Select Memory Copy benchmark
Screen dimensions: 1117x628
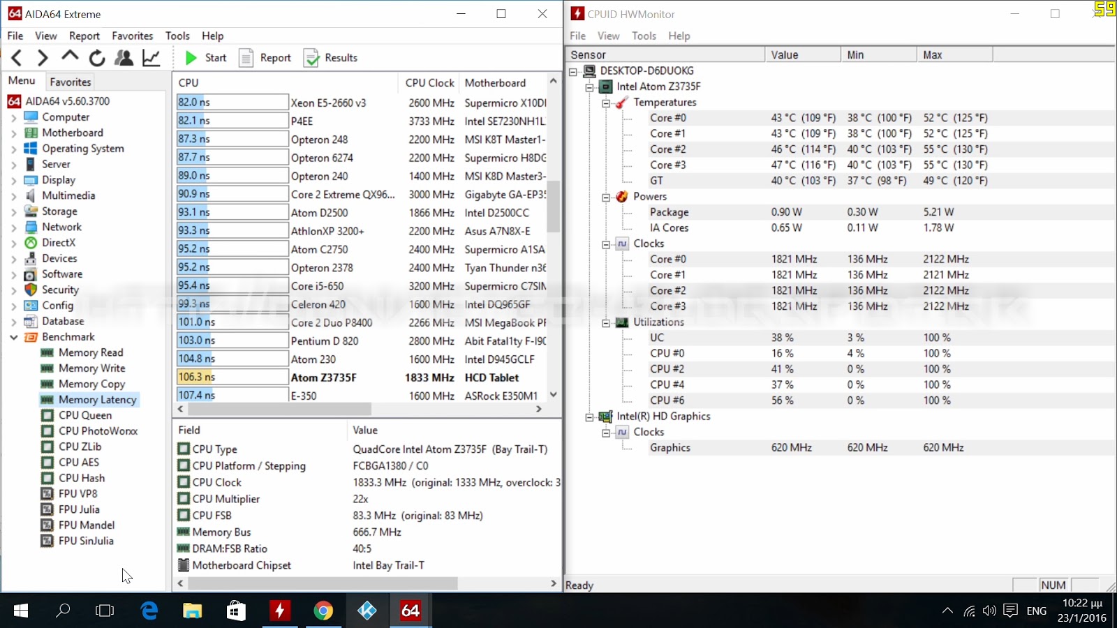coord(92,384)
